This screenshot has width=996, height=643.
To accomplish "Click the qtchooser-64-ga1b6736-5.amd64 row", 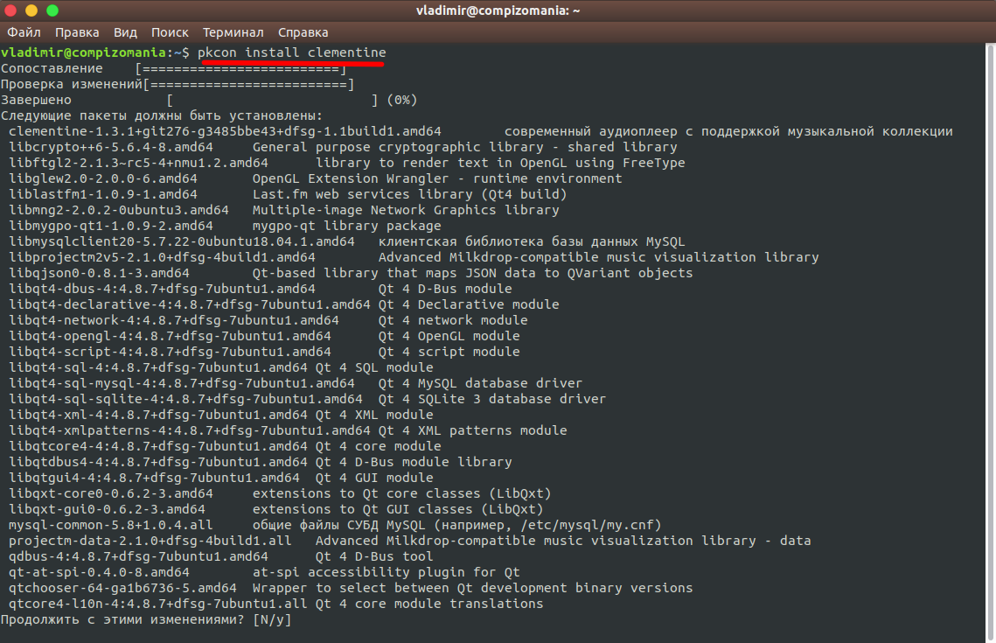I will (351, 588).
